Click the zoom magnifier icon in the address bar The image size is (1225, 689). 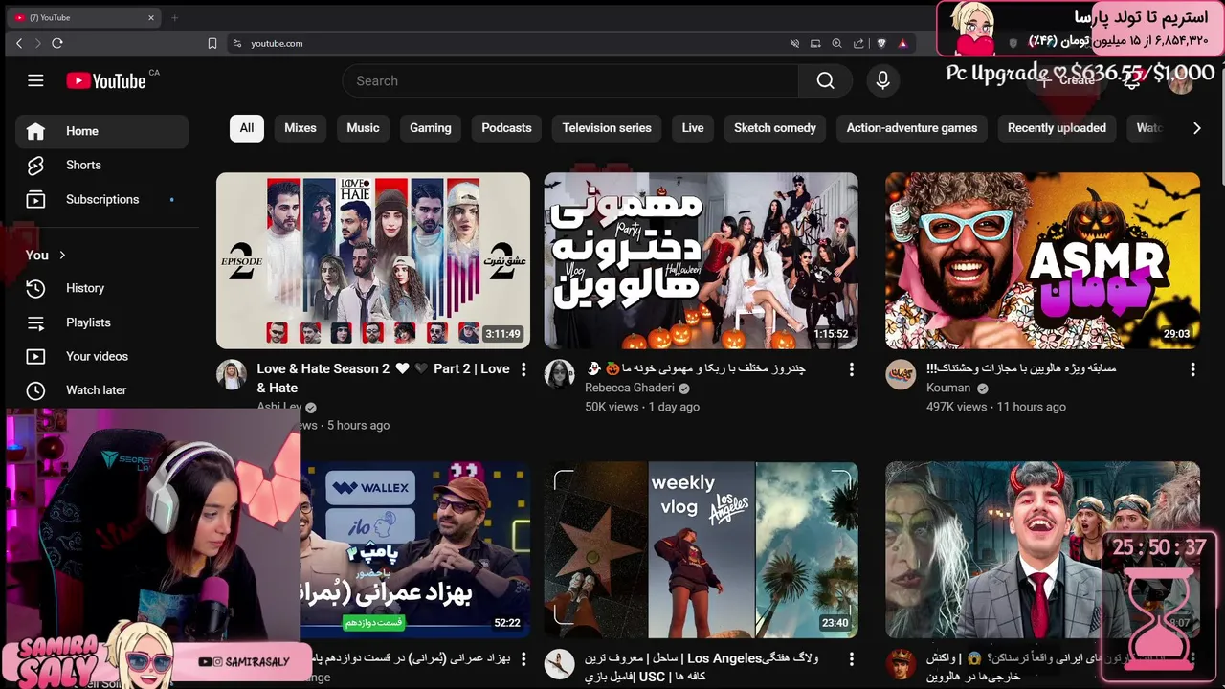coord(836,43)
